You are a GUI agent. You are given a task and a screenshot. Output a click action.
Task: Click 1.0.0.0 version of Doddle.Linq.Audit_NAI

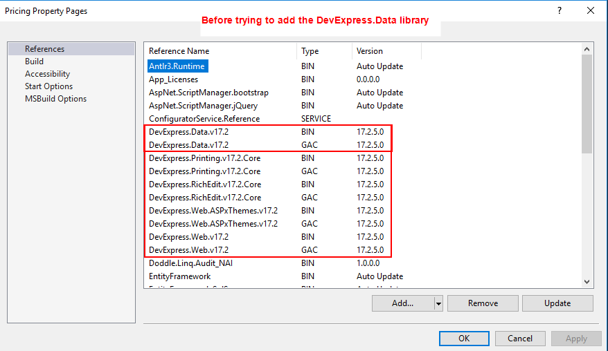(x=368, y=263)
